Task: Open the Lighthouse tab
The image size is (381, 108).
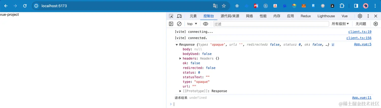Action: pos(326,16)
